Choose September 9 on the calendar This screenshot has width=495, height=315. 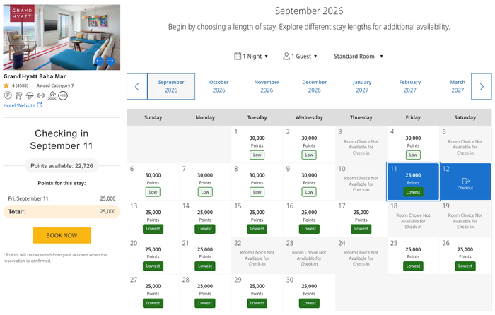click(309, 182)
